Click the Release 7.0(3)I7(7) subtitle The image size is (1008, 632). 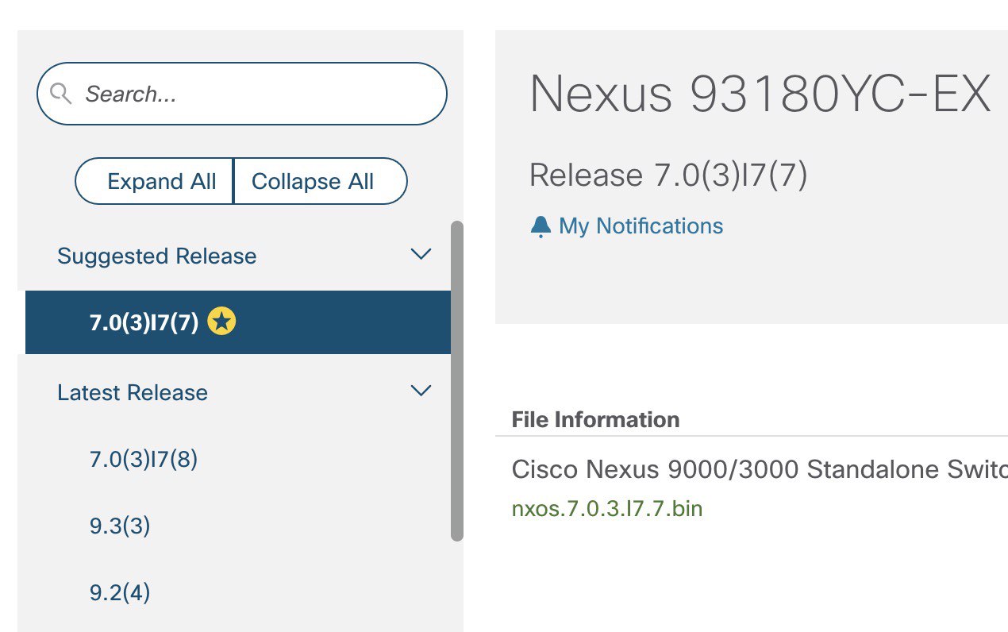(668, 175)
